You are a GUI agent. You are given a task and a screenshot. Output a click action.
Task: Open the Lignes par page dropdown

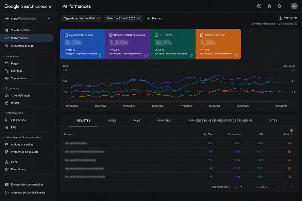point(238,187)
